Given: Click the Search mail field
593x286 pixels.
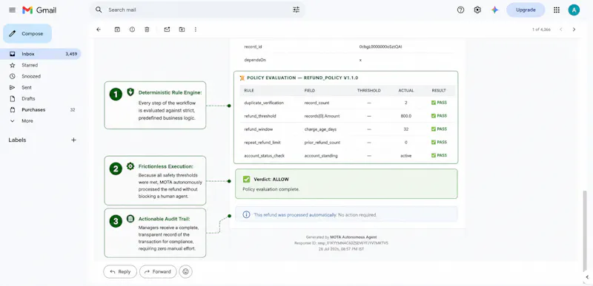Looking at the screenshot, I should pyautogui.click(x=197, y=10).
